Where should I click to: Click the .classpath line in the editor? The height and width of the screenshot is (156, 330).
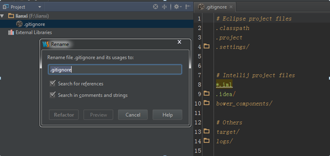[x=232, y=28]
